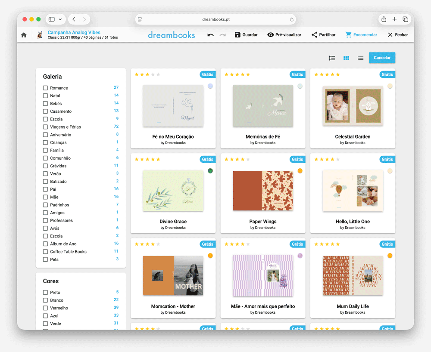Image resolution: width=431 pixels, height=352 pixels.
Task: Click purple dot on Mãe - Amor mais que perfeito
Action: 300,256
